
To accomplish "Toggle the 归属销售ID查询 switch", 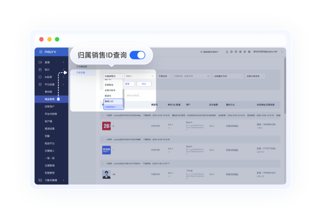I will (137, 55).
